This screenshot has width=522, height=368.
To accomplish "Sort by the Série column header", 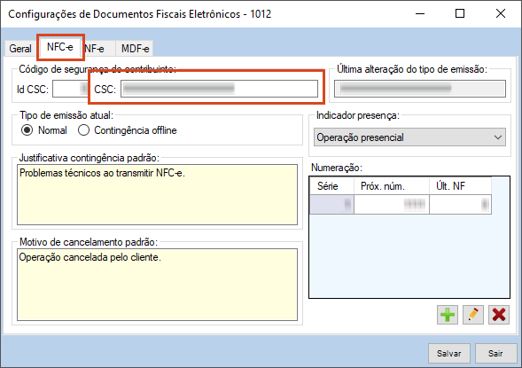I will coord(331,186).
